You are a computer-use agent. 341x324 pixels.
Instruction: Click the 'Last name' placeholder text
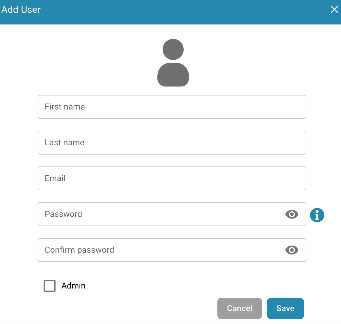click(x=64, y=143)
